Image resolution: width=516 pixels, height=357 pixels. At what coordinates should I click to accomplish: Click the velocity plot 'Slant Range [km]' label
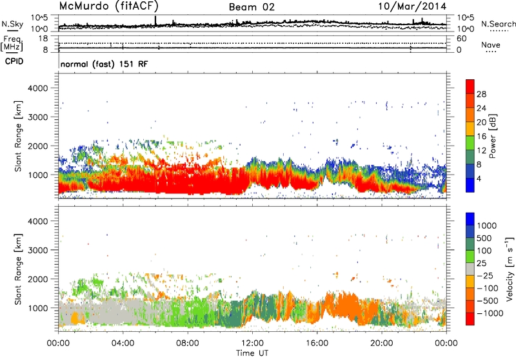pos(18,269)
